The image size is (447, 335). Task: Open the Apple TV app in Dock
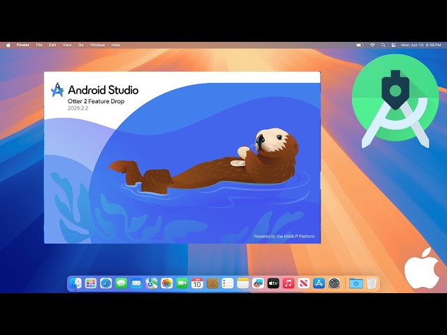click(x=273, y=283)
